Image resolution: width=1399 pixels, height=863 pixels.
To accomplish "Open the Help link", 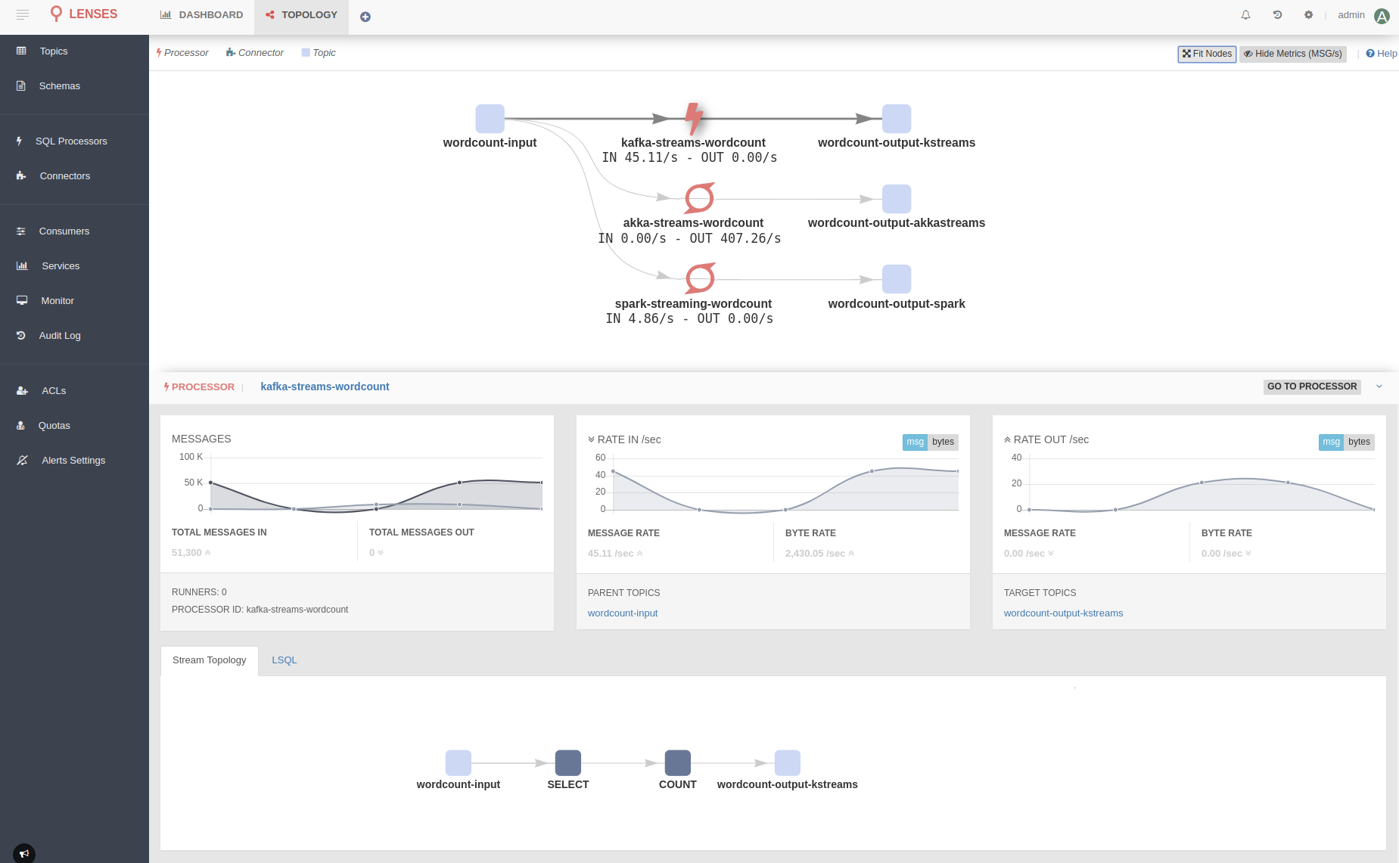I will 1382,54.
